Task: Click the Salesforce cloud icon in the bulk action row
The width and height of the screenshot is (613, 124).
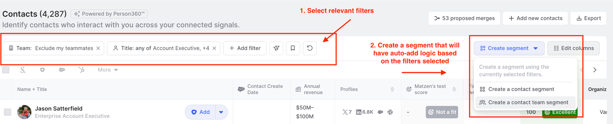Action: [x=62, y=70]
